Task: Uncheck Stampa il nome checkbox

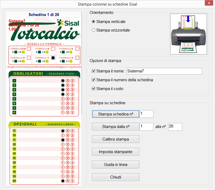Action: (x=94, y=71)
